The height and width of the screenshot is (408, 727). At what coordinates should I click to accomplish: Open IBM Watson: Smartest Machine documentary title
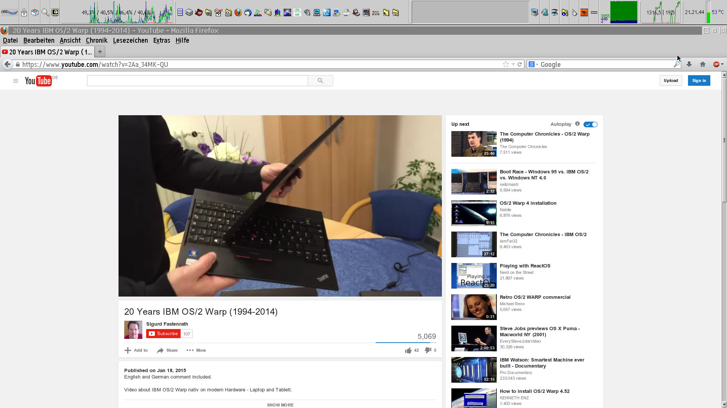(542, 363)
